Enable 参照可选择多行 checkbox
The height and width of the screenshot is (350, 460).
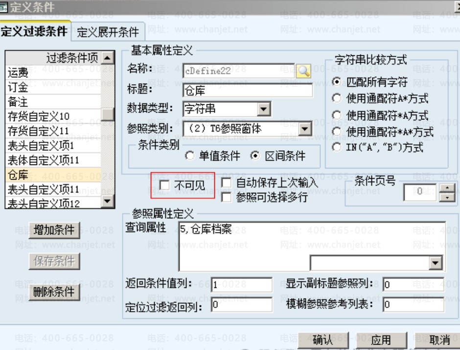pyautogui.click(x=226, y=197)
